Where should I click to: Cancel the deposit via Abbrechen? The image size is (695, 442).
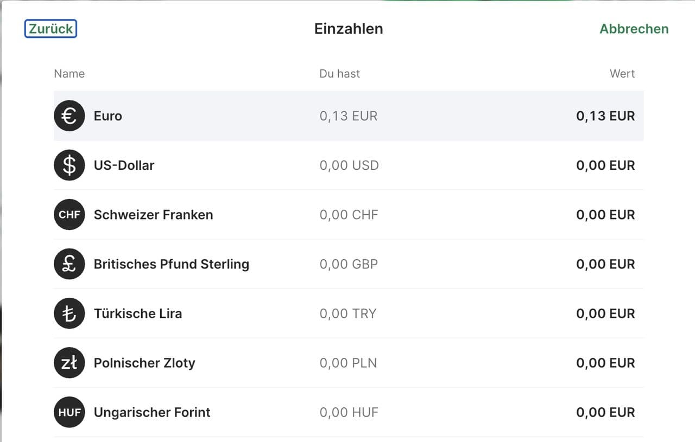coord(634,29)
